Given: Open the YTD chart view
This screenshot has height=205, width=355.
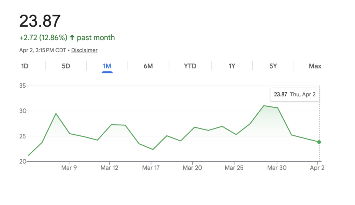Looking at the screenshot, I should pyautogui.click(x=190, y=66).
